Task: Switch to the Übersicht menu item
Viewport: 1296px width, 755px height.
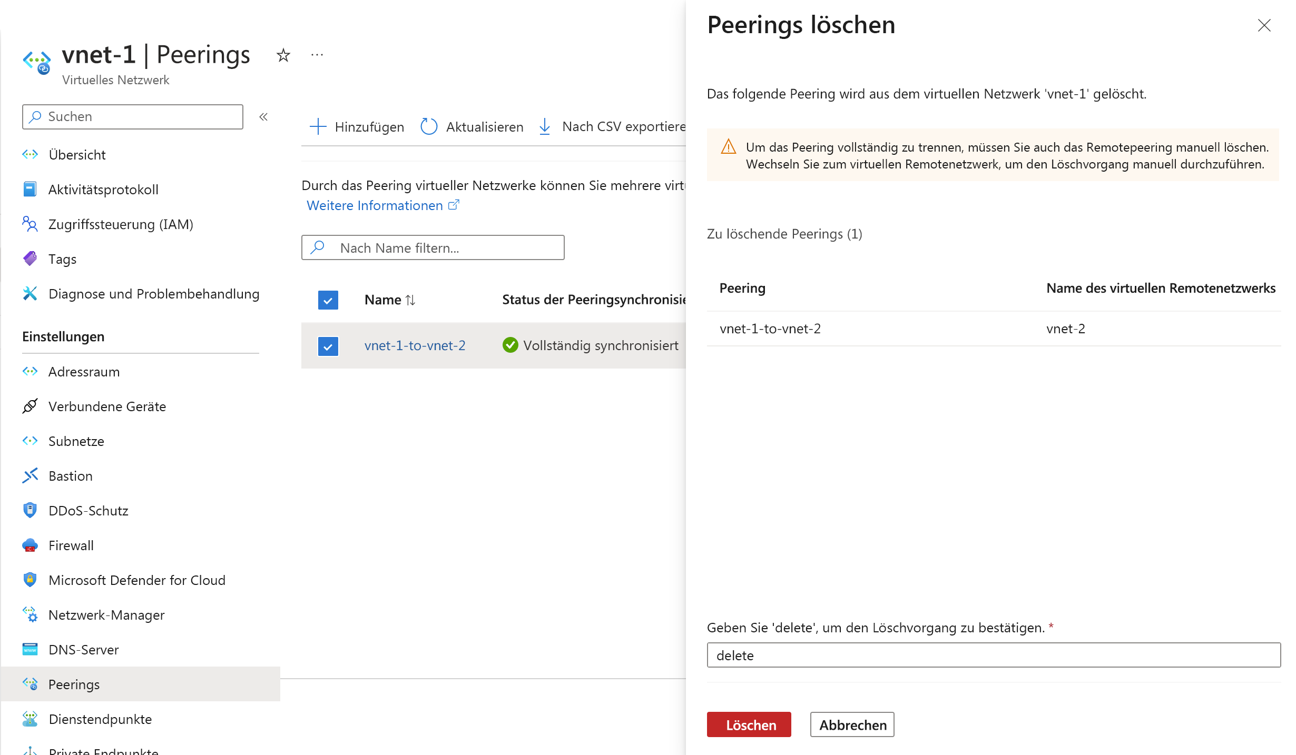Action: click(x=77, y=154)
